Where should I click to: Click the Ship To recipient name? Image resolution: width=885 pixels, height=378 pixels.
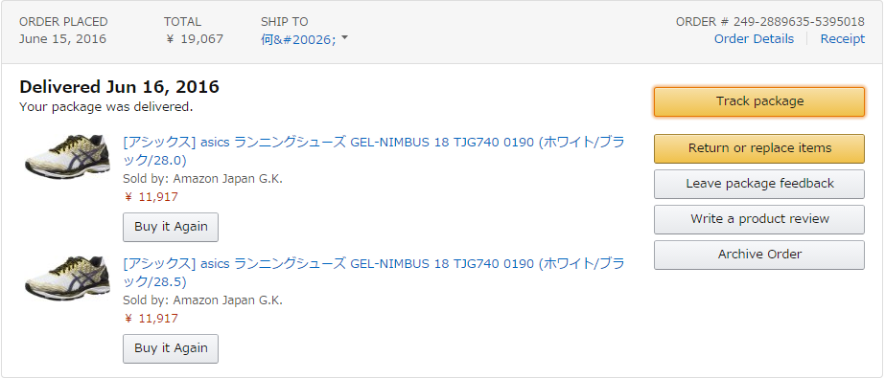click(298, 39)
